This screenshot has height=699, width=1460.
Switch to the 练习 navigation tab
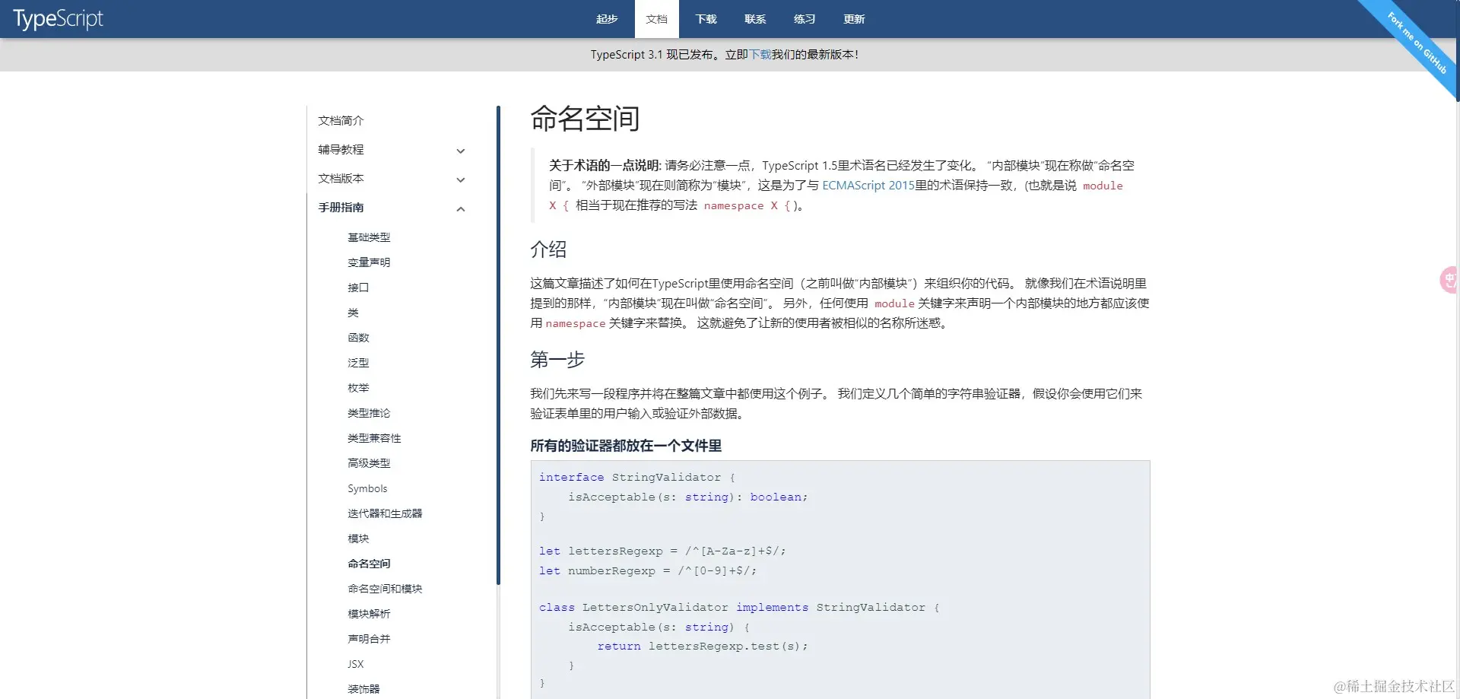click(805, 19)
